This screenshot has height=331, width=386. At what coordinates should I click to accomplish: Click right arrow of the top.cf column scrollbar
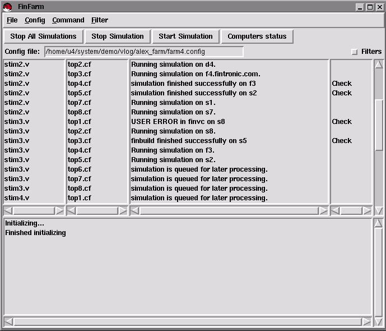coord(123,211)
